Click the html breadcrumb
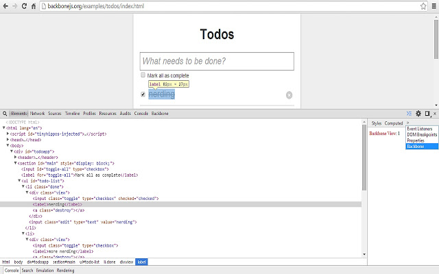The height and width of the screenshot is (274, 439). click(6, 262)
